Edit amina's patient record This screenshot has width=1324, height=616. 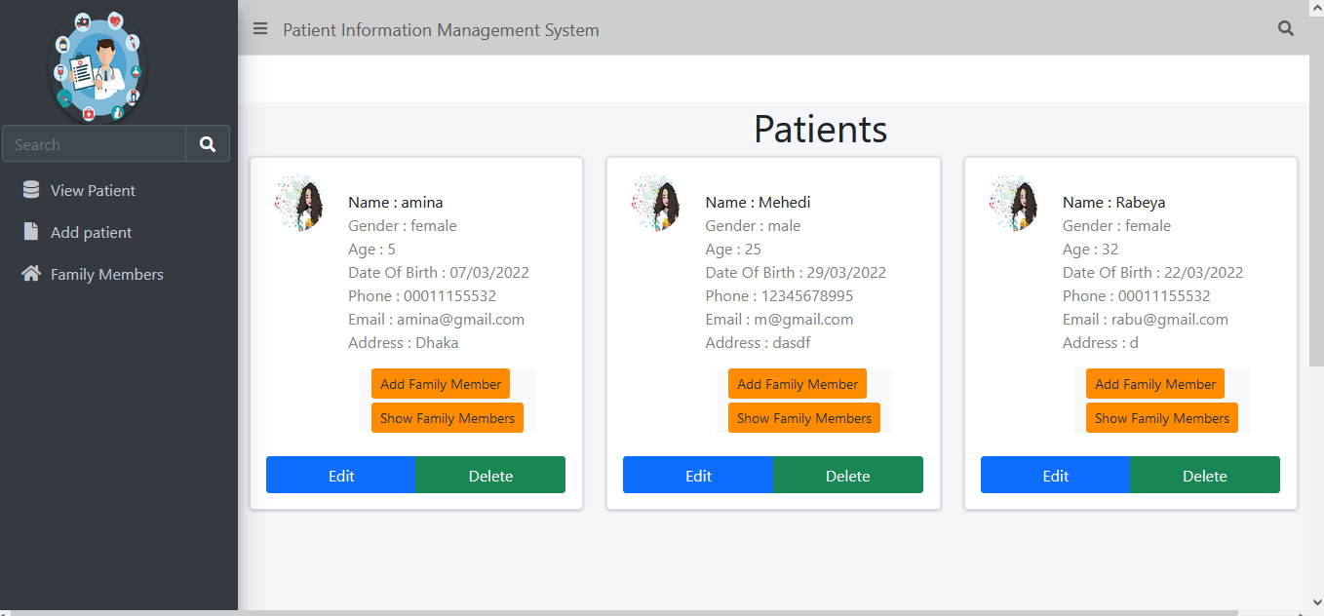pos(341,475)
